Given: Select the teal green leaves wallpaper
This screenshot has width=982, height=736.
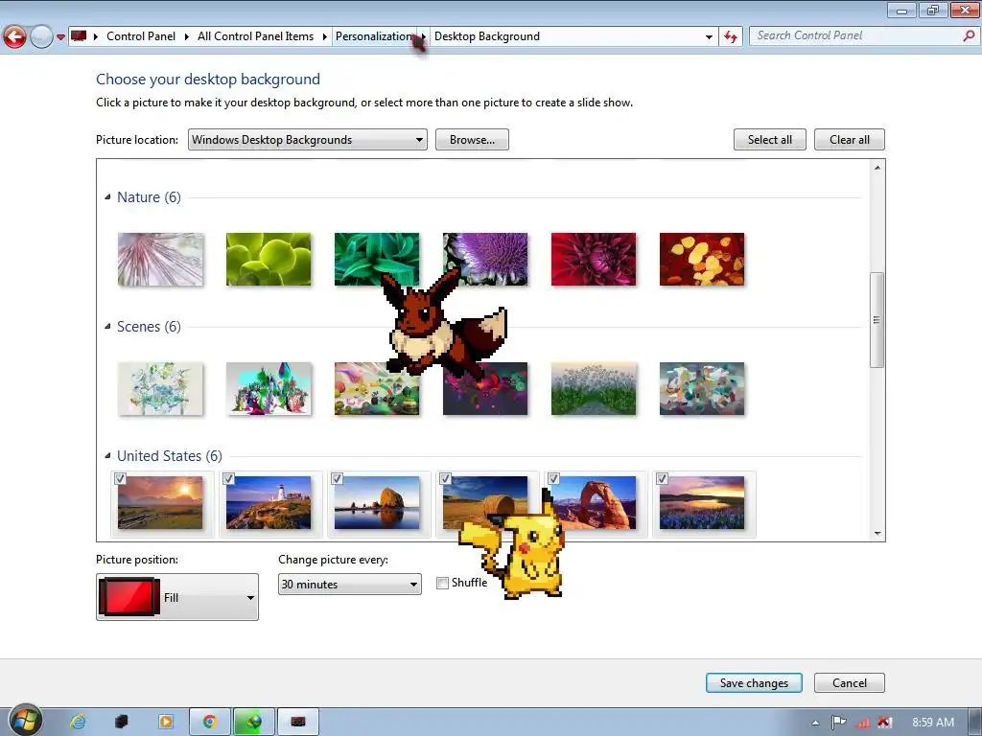Looking at the screenshot, I should (x=376, y=259).
